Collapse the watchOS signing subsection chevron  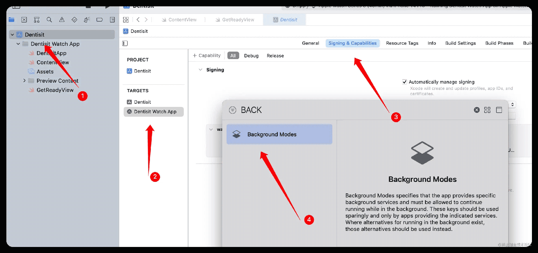pos(211,129)
